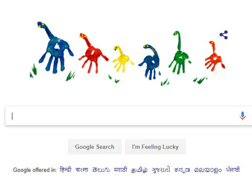
Task: Click the share icon beside the doodle
Action: [x=223, y=35]
